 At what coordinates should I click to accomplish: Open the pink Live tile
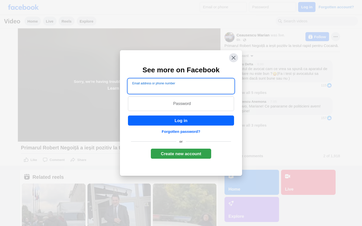pos(308,182)
